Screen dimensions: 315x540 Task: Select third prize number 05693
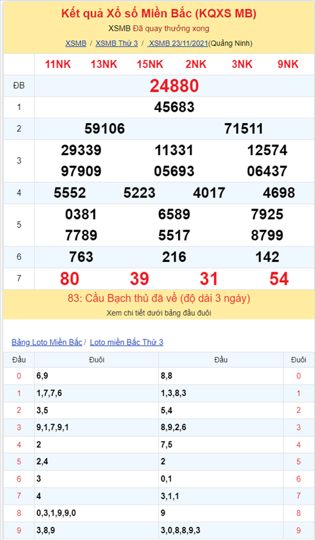174,171
